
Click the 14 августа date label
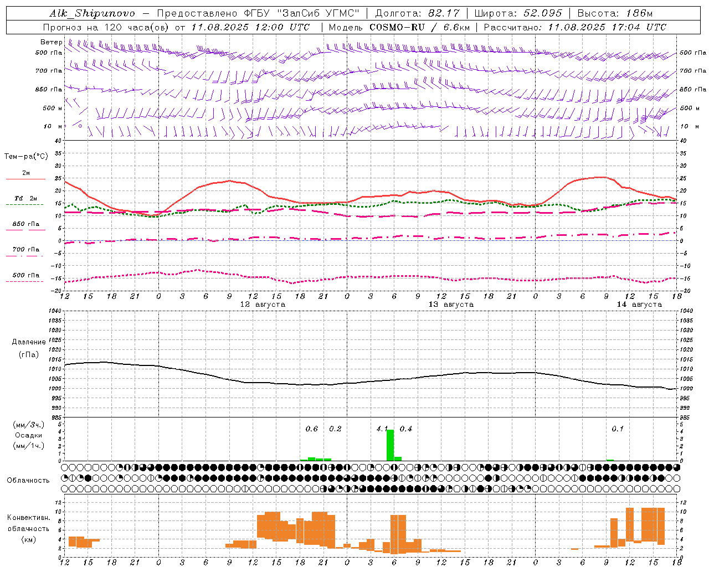coord(639,305)
